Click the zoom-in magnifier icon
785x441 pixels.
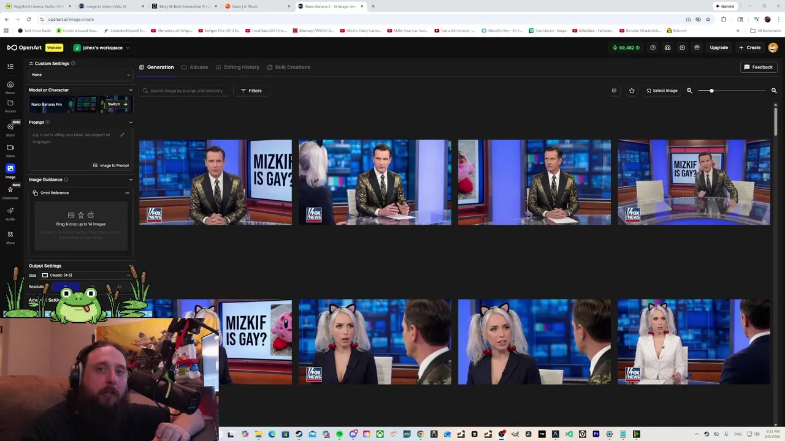[x=774, y=91]
